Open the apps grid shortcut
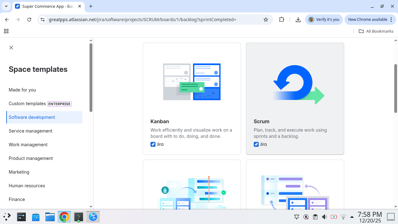This screenshot has width=398, height=224. coord(6,31)
